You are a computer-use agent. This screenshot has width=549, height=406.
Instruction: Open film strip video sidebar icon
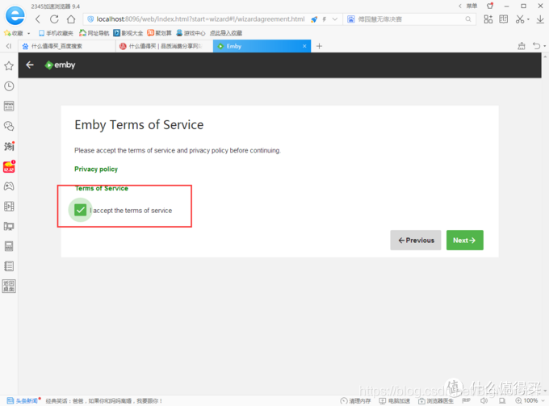click(9, 206)
